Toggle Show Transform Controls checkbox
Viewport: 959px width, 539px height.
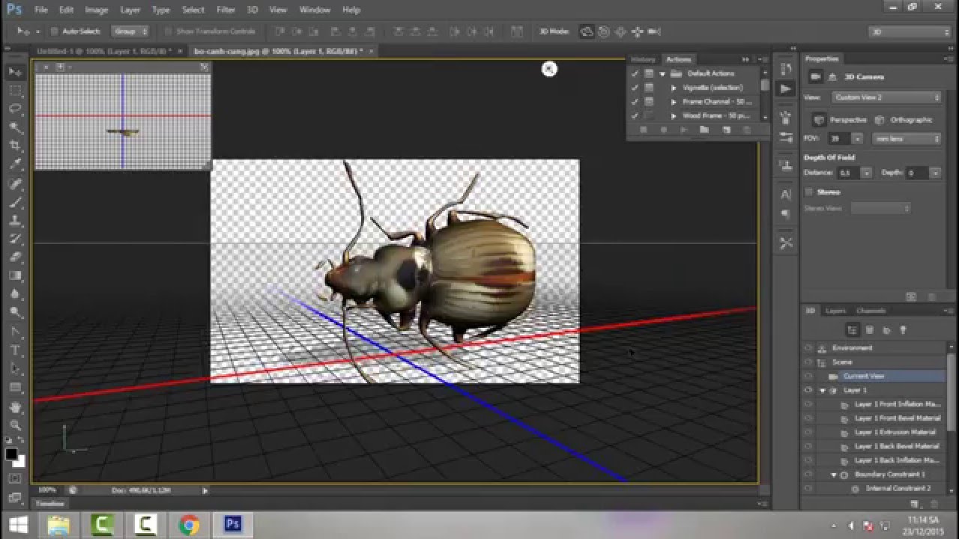[x=169, y=31]
